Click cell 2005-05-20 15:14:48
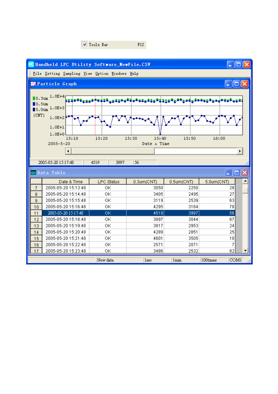Screen dimensions: 278x394 tap(66, 194)
